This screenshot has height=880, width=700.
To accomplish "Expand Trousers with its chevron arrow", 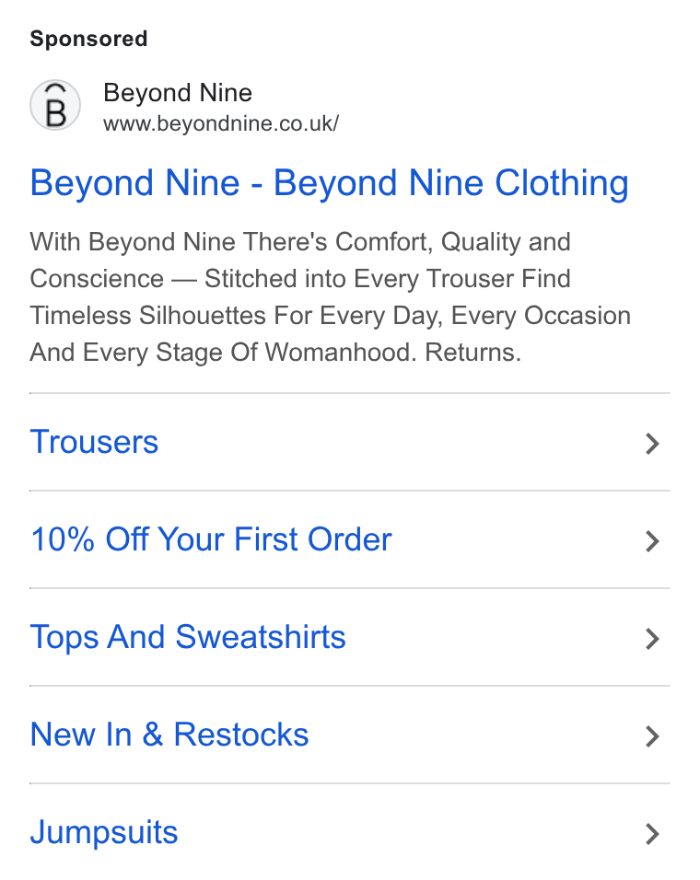I will (652, 444).
